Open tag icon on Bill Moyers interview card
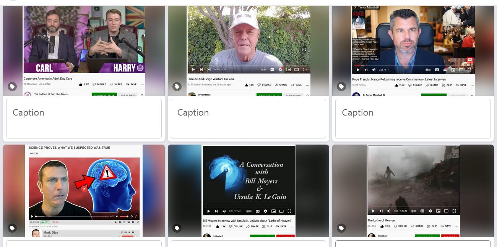 tap(177, 228)
